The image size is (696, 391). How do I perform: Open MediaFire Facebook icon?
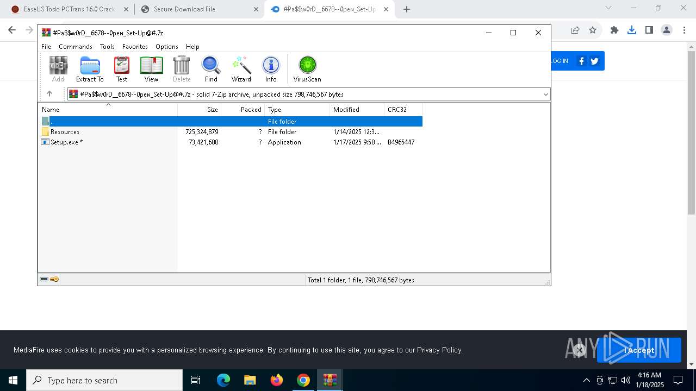coord(581,61)
